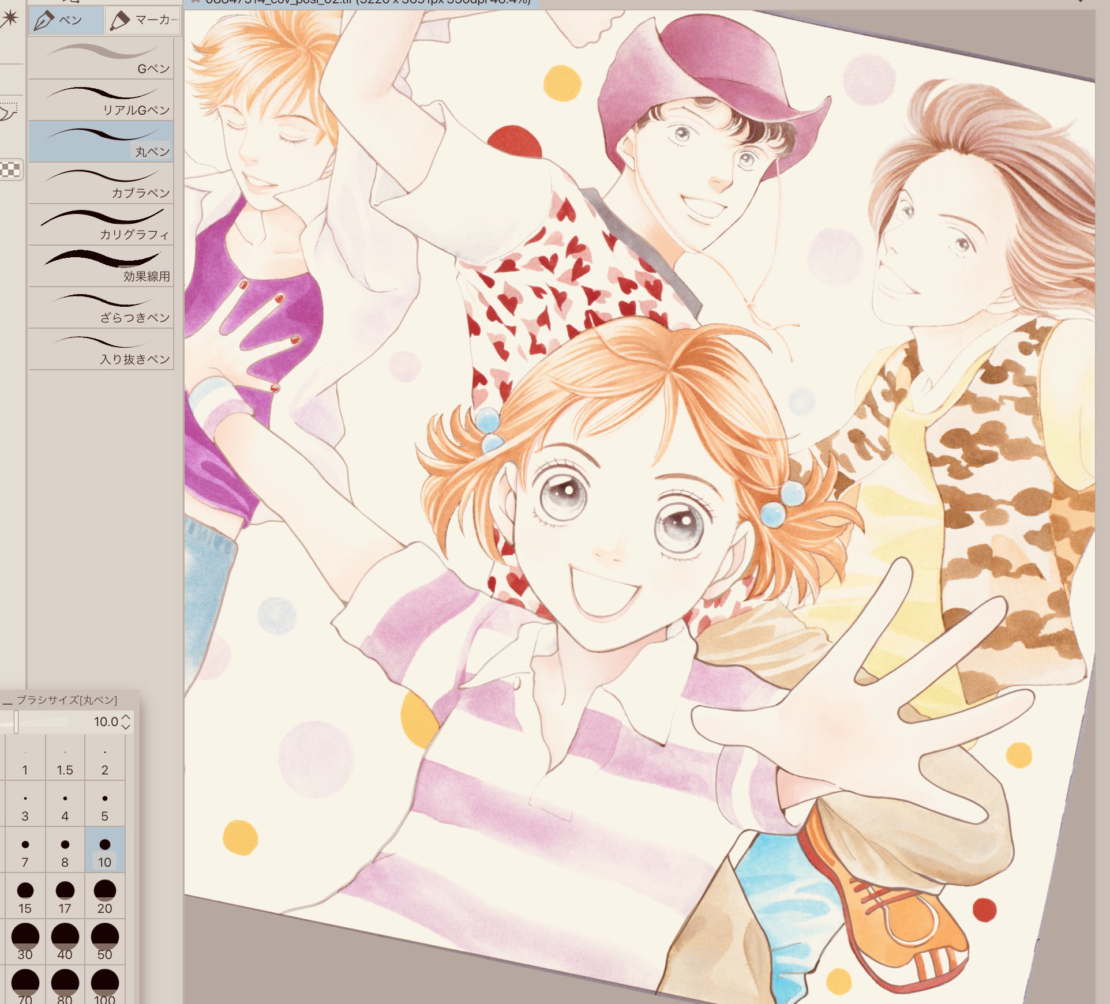
Task: Choose brush size preset 2
Action: coord(104,758)
